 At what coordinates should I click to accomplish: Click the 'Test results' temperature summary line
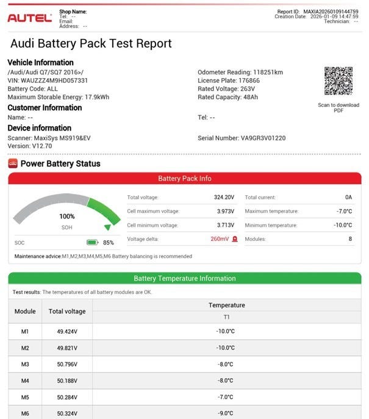pos(82,292)
